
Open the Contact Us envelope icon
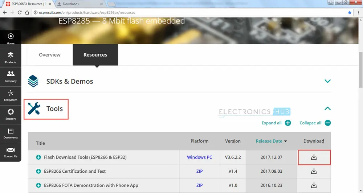click(x=11, y=150)
